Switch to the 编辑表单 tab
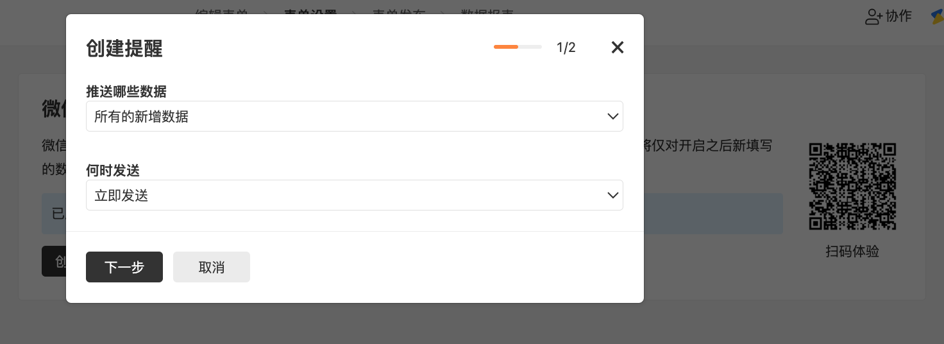The image size is (944, 344). click(x=221, y=12)
